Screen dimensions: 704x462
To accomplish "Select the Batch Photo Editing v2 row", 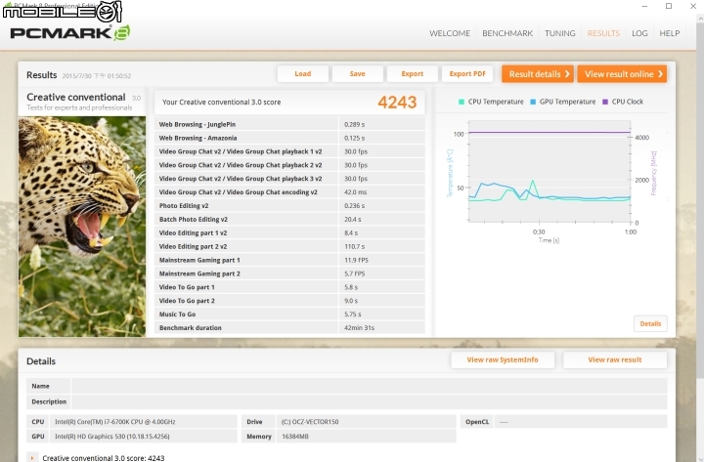I will pyautogui.click(x=289, y=220).
